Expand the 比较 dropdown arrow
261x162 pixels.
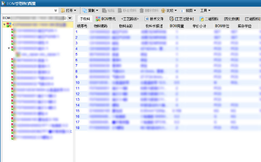point(176,10)
